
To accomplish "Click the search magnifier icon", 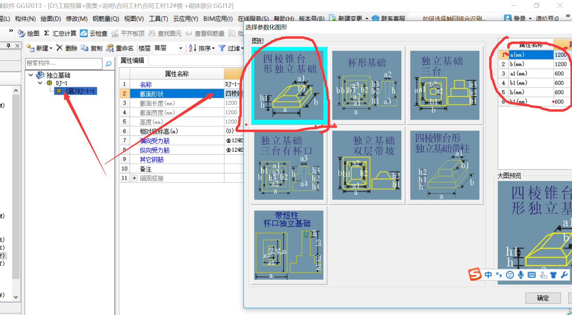I will click(108, 63).
